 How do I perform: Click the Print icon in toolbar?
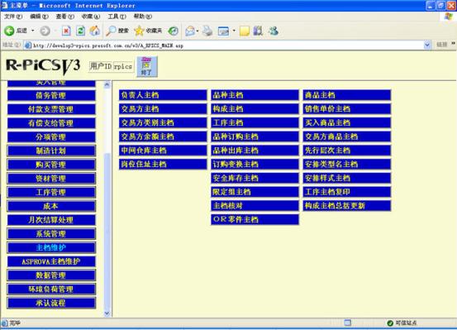click(207, 31)
